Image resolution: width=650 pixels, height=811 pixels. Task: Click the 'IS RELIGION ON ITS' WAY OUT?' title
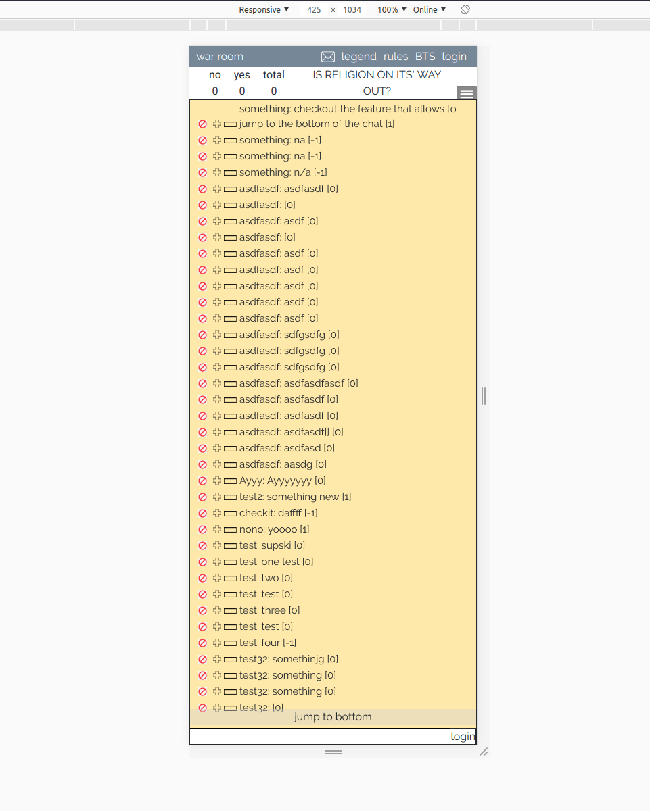(377, 83)
